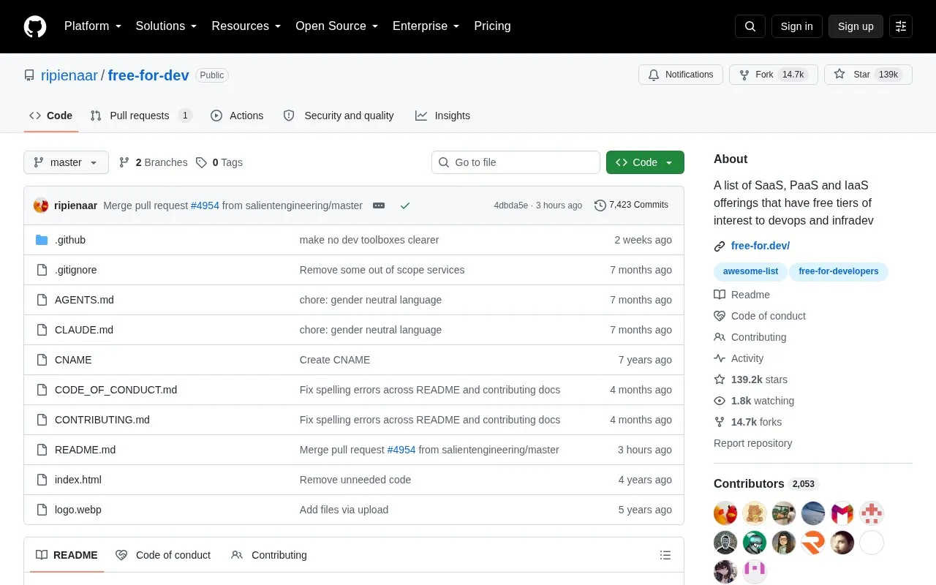Open the .github folder
Viewport: 936px width, 585px height.
(70, 240)
